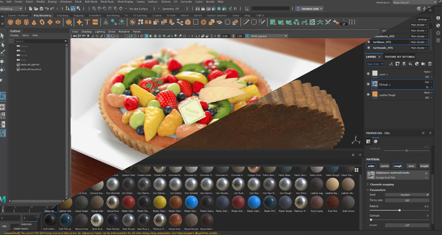Image resolution: width=442 pixels, height=235 pixels.
Task: Click the green UV cube mapping shelf icon
Action: coord(297,22)
